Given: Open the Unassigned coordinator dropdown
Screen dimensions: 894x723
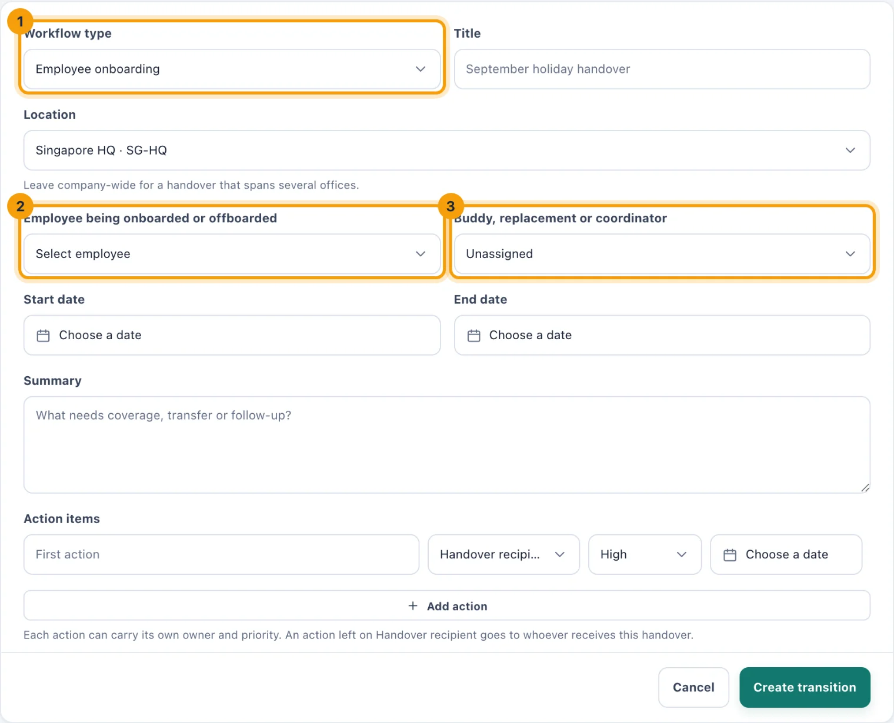Looking at the screenshot, I should pos(662,254).
